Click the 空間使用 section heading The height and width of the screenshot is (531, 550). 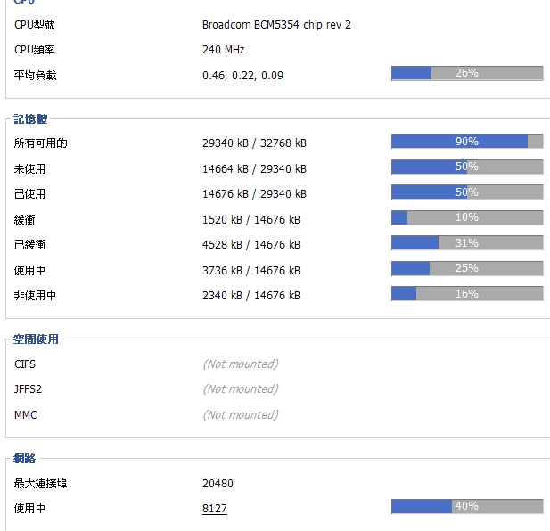tap(36, 339)
